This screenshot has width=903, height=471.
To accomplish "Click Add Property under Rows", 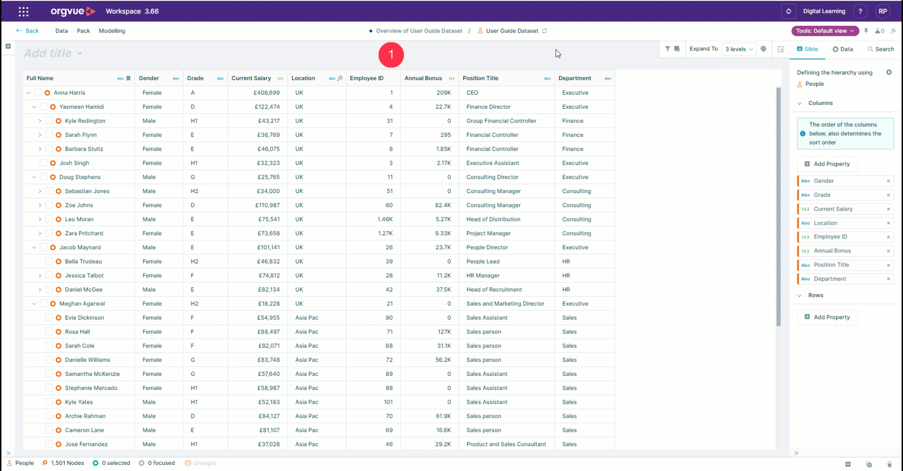I will [827, 317].
